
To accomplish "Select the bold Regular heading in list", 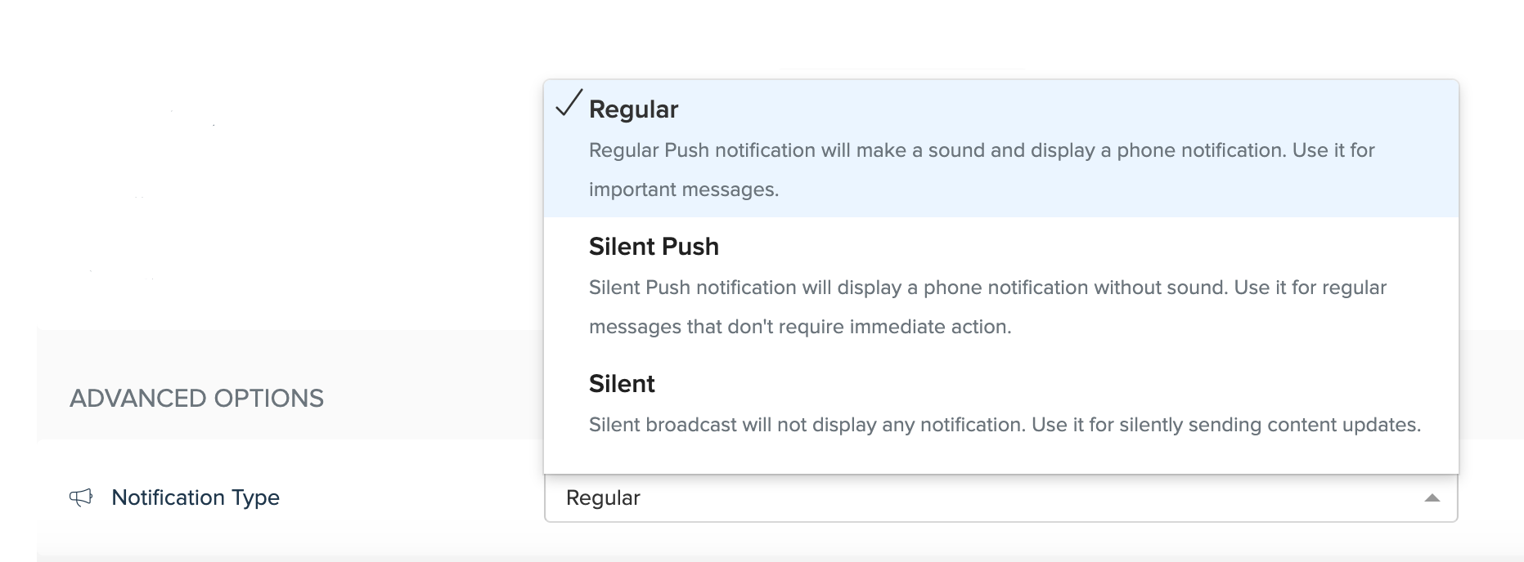I will (x=633, y=109).
